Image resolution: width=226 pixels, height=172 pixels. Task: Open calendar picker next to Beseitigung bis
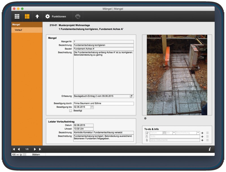click(92, 107)
